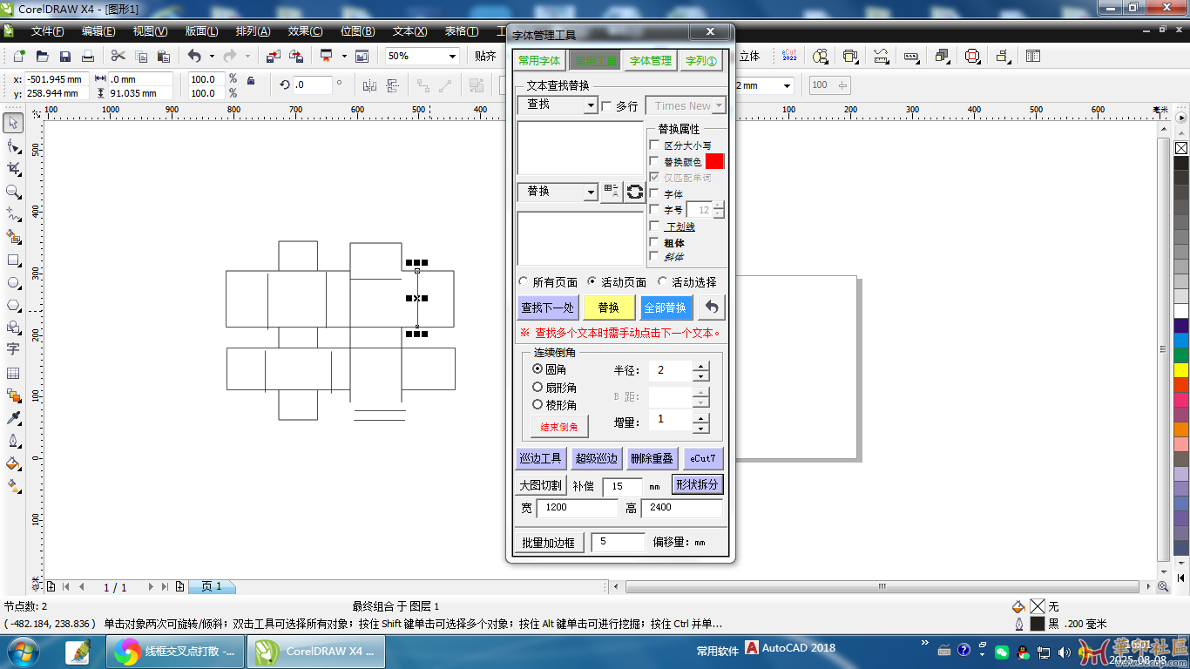Open the 编辑(E) menu
This screenshot has height=669, width=1190.
98,31
